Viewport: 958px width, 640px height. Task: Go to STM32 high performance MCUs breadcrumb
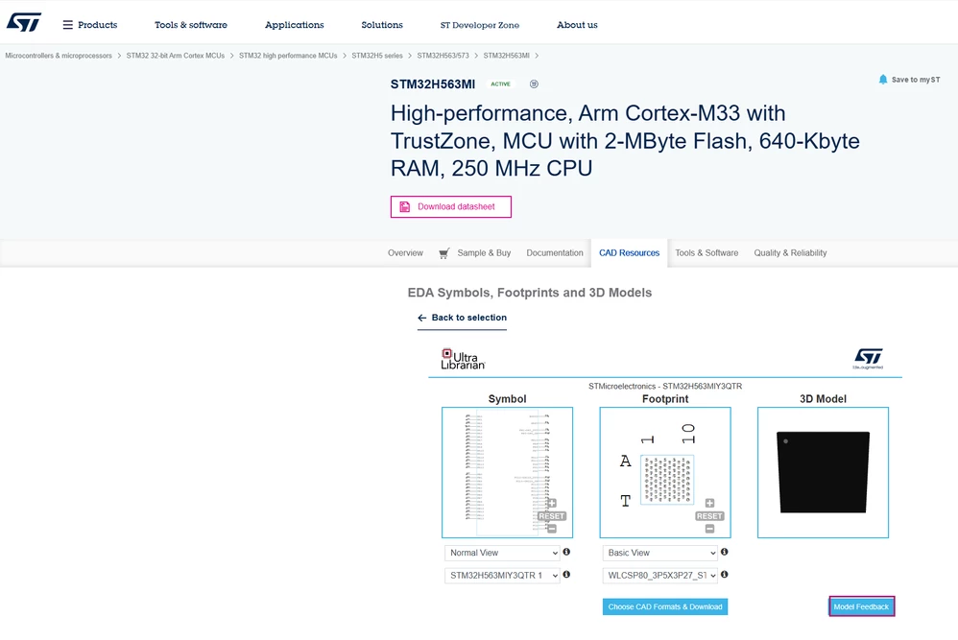288,56
